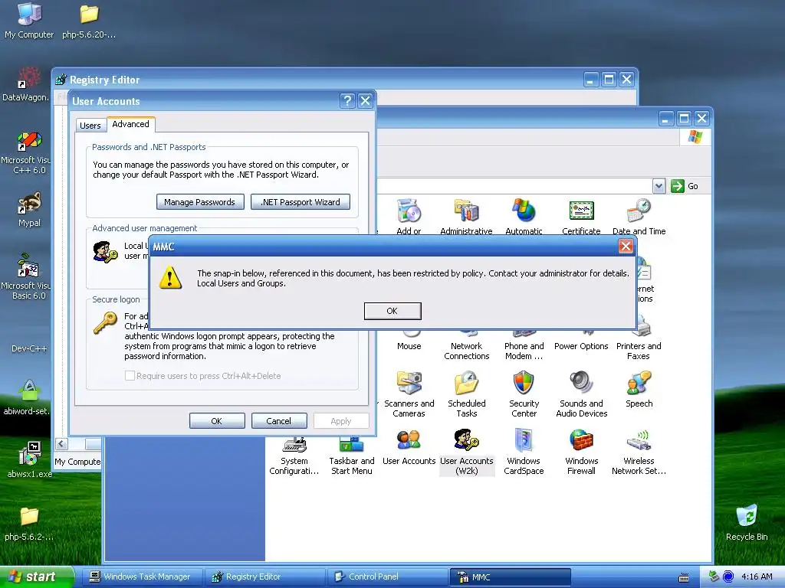Click the Phone and Modem label
The height and width of the screenshot is (588, 785).
(524, 351)
